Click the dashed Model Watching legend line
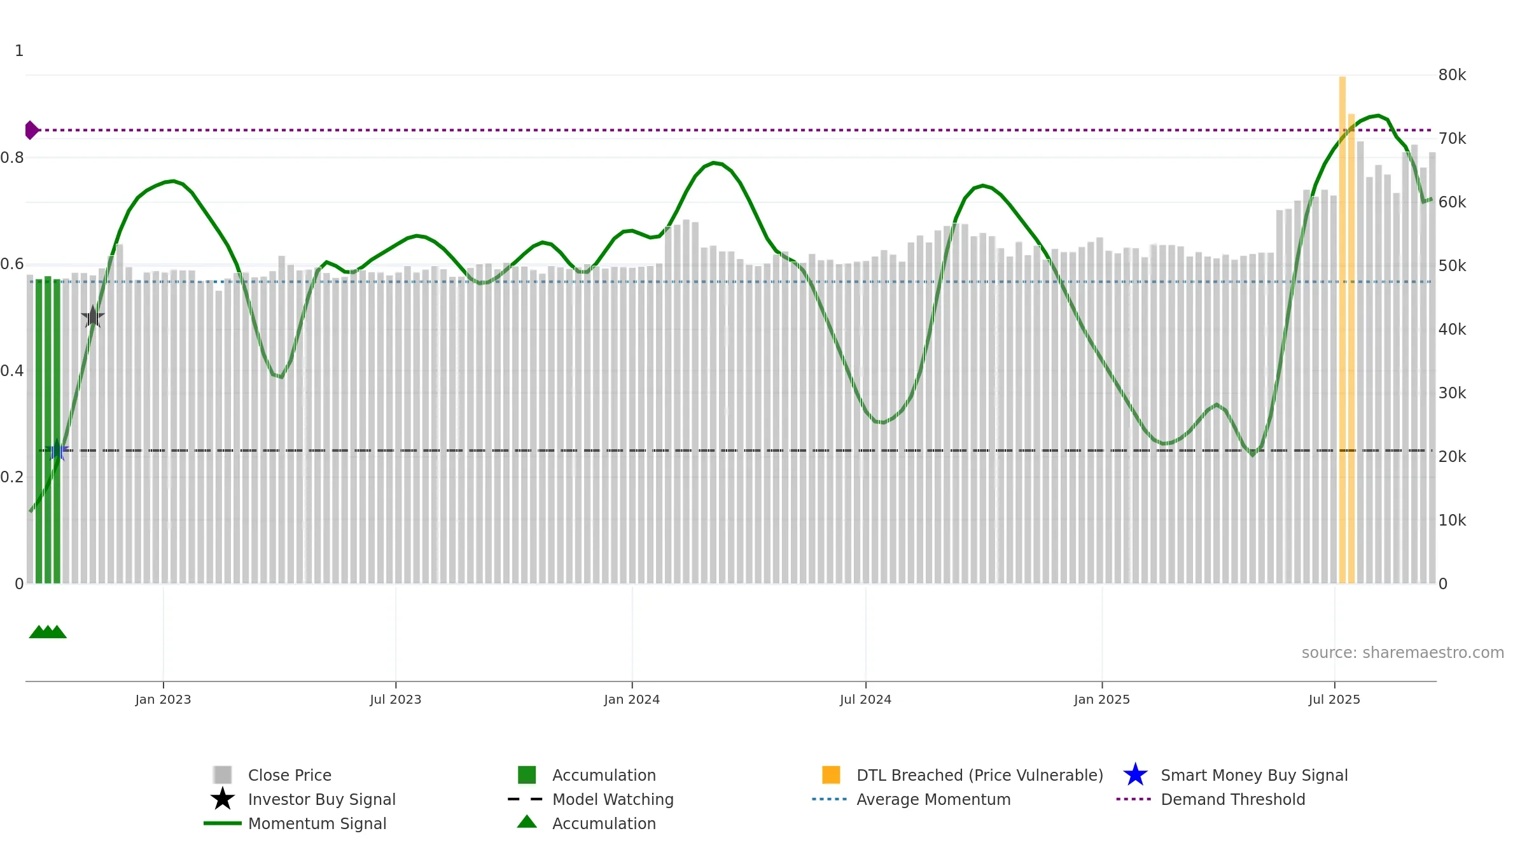Image resolution: width=1527 pixels, height=859 pixels. click(526, 799)
